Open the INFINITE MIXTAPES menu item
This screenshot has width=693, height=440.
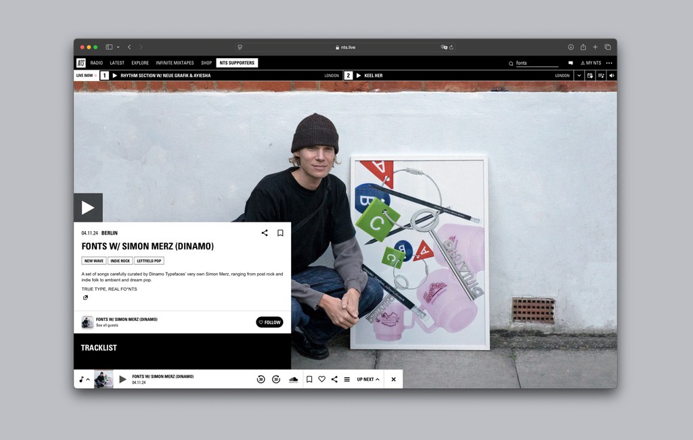click(173, 62)
